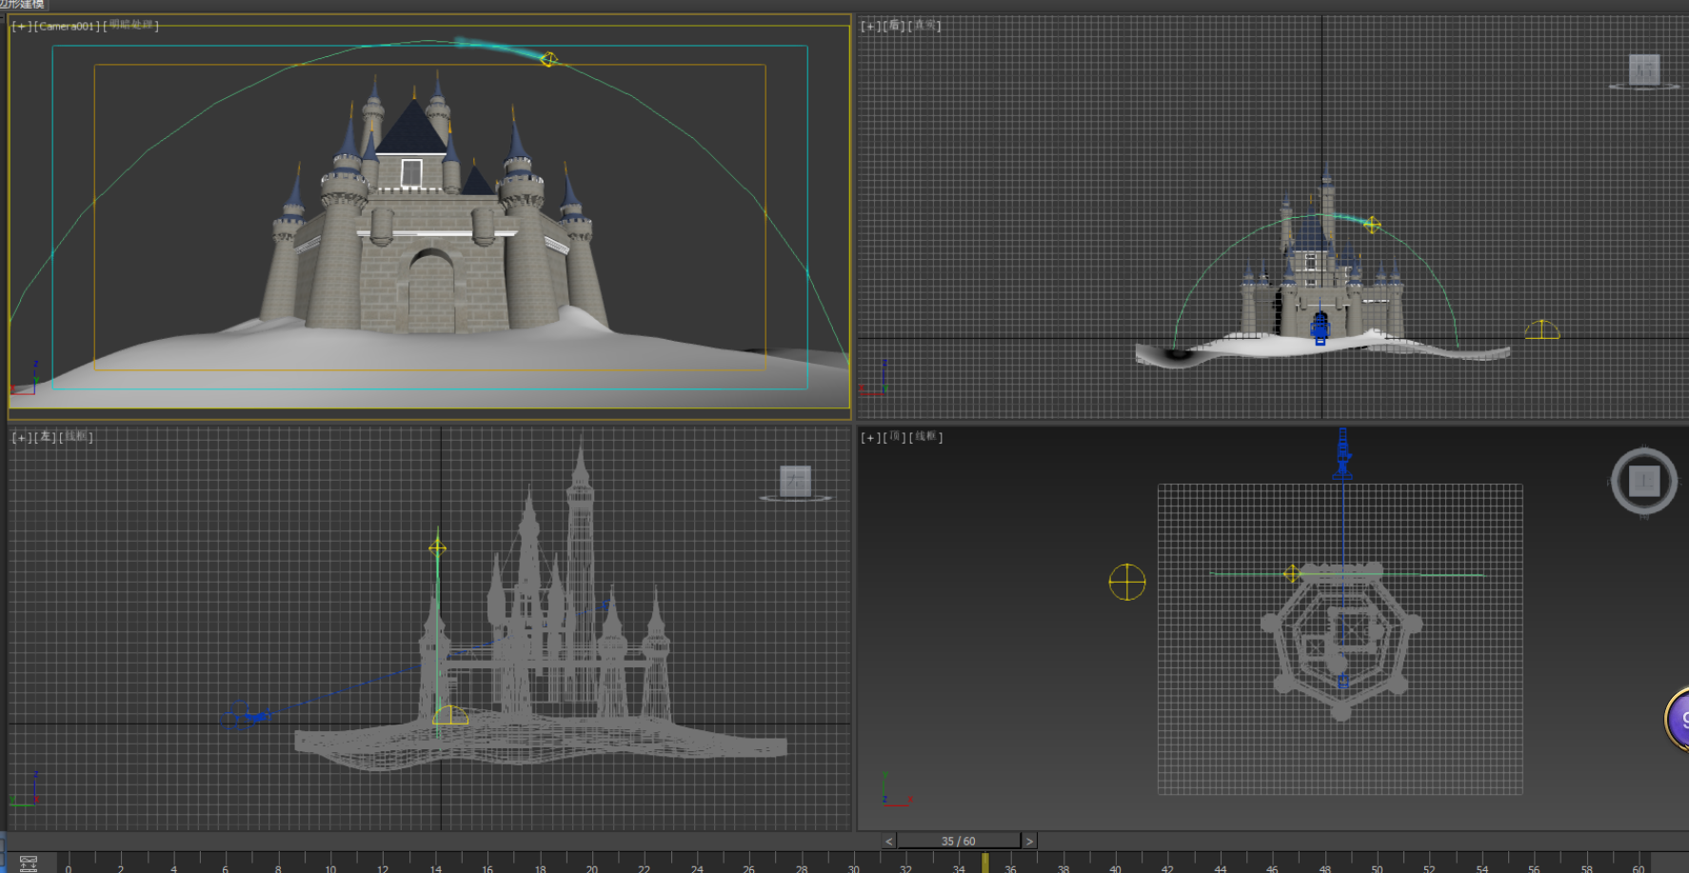Open the Top viewport 线框 shading menu
Screen dimensions: 1689x873
click(925, 437)
